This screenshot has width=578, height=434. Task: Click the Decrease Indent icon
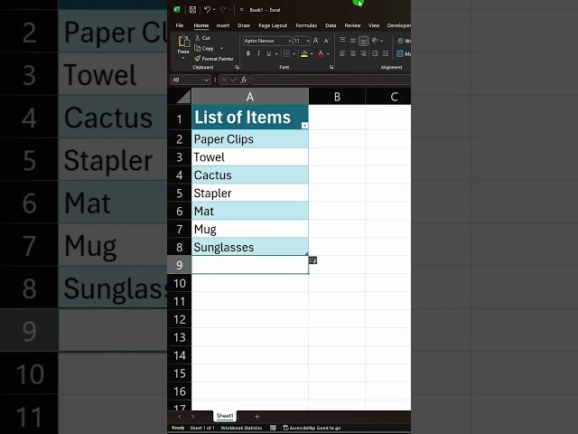(x=375, y=54)
